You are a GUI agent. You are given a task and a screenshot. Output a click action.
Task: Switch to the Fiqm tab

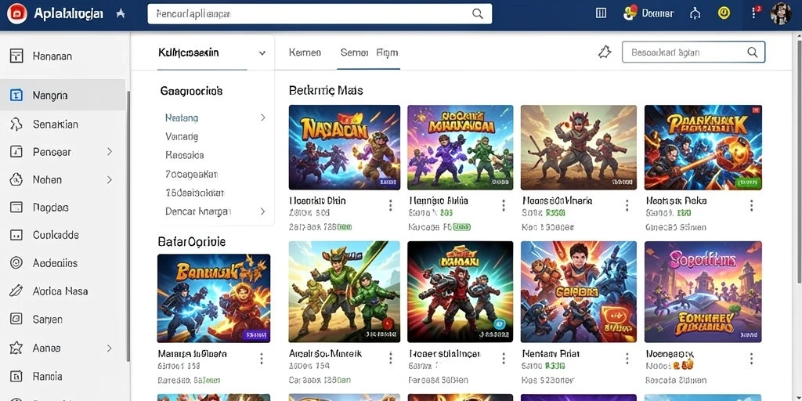[x=387, y=52]
